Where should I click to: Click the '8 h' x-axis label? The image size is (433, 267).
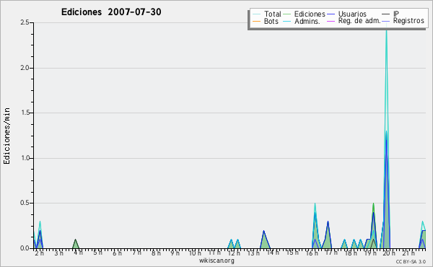coord(156,253)
